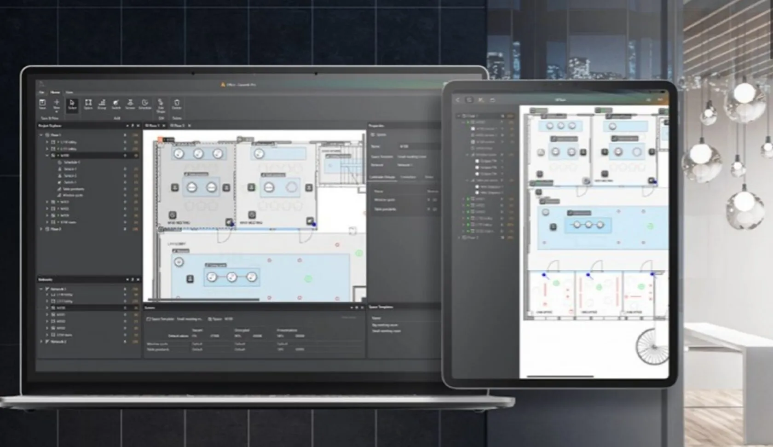Click the Name input field in Properties
Viewport: 773px width, 447px height.
coord(418,146)
